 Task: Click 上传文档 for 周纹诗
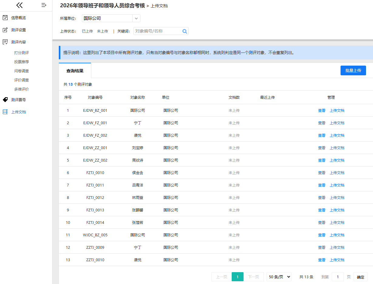[337, 160]
